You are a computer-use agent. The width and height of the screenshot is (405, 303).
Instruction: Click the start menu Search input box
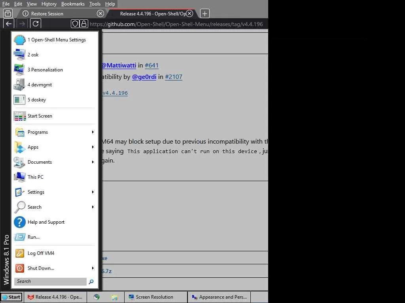(x=50, y=281)
